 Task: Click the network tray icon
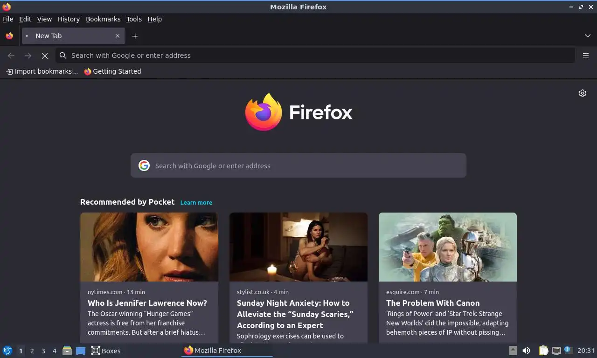(556, 351)
